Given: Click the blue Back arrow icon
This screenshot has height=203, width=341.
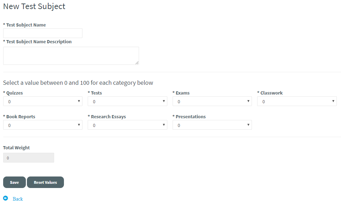Looking at the screenshot, I should 6,198.
